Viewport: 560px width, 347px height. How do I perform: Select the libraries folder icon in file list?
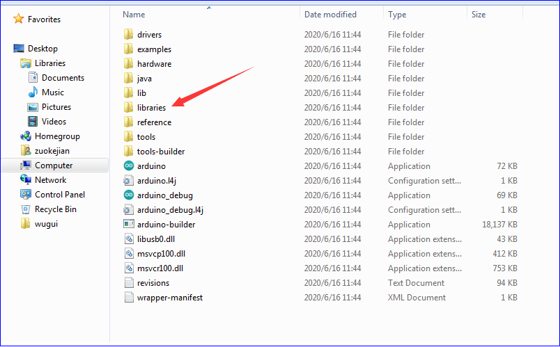pyautogui.click(x=129, y=108)
